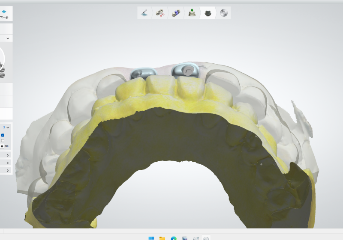Expand the second collapsed panel row
The width and height of the screenshot is (343, 240).
(8, 163)
